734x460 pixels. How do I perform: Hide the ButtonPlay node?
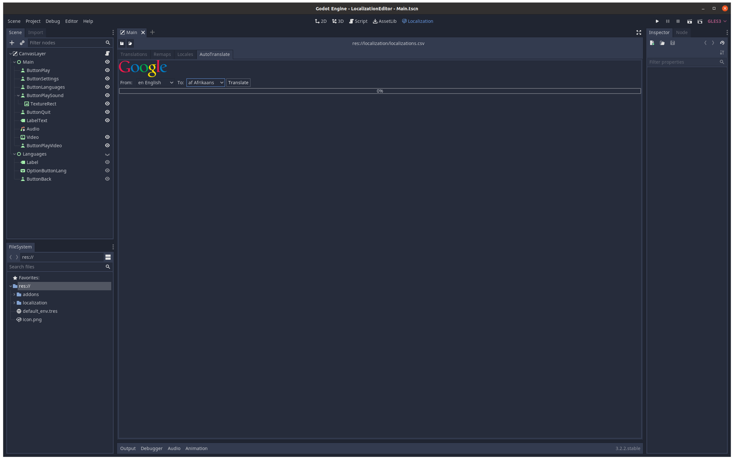(x=107, y=70)
